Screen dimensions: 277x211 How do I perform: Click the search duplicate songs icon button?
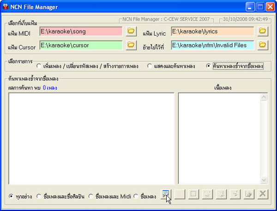[x=166, y=194]
